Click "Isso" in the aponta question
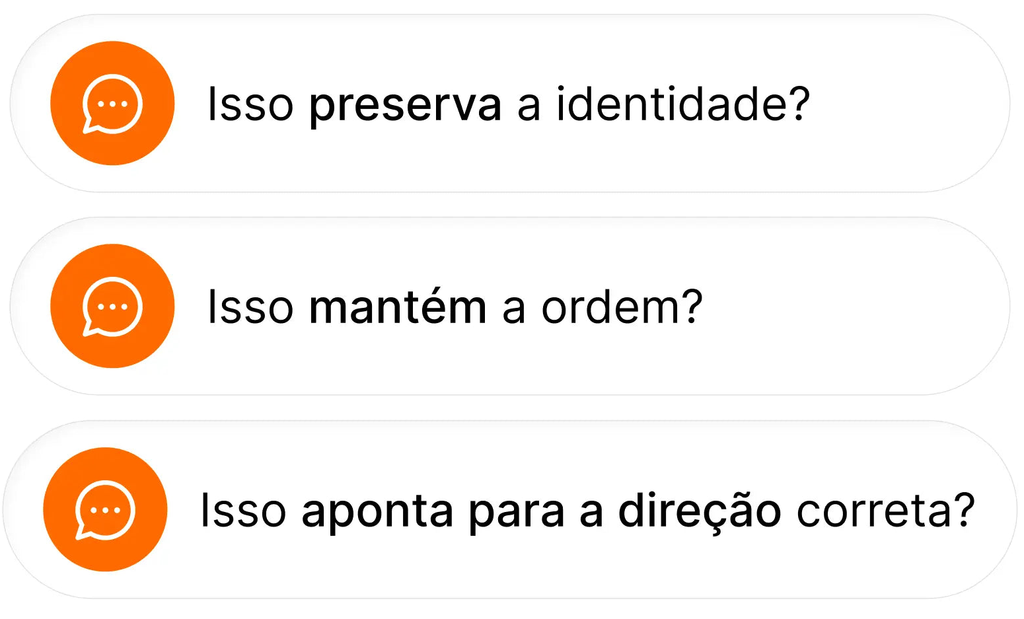The image size is (1024, 619). (x=243, y=511)
